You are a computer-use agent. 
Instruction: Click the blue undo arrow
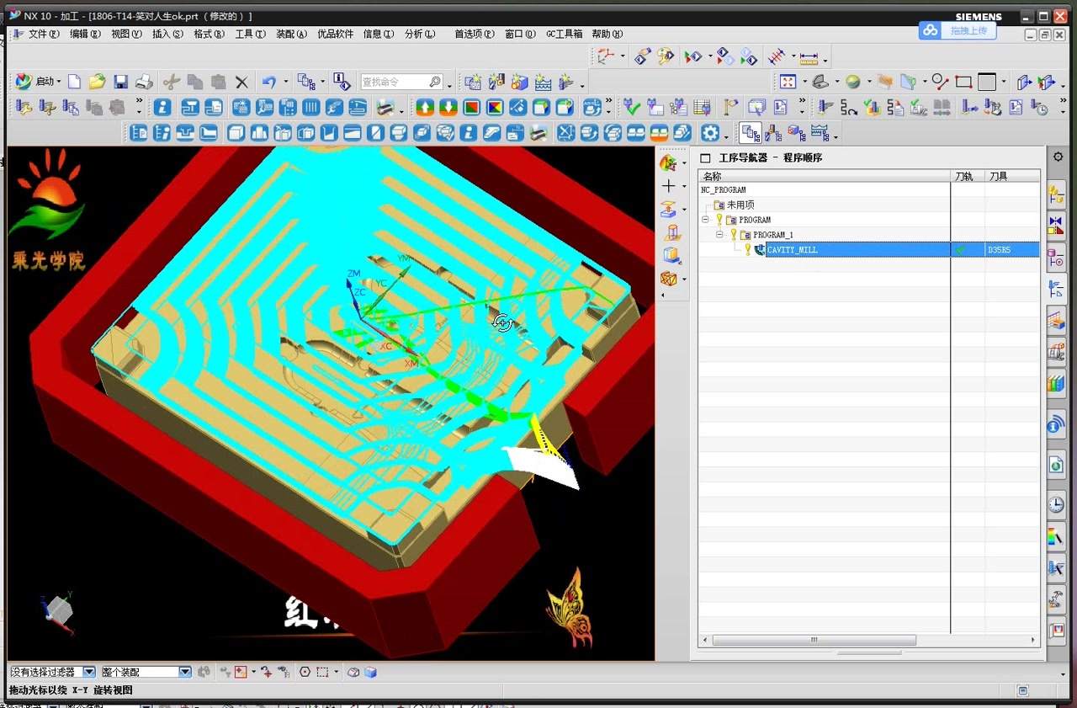[x=269, y=82]
